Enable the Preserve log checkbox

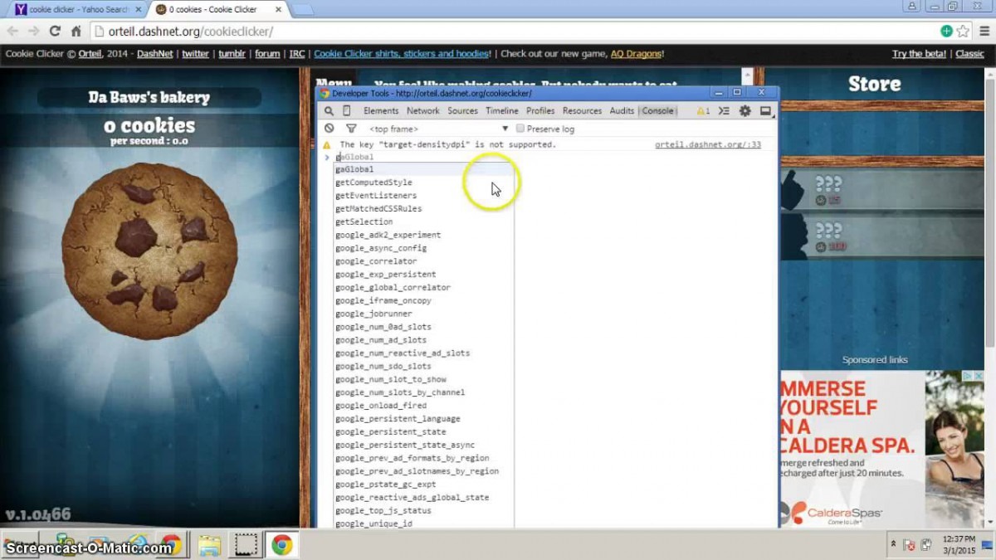520,129
